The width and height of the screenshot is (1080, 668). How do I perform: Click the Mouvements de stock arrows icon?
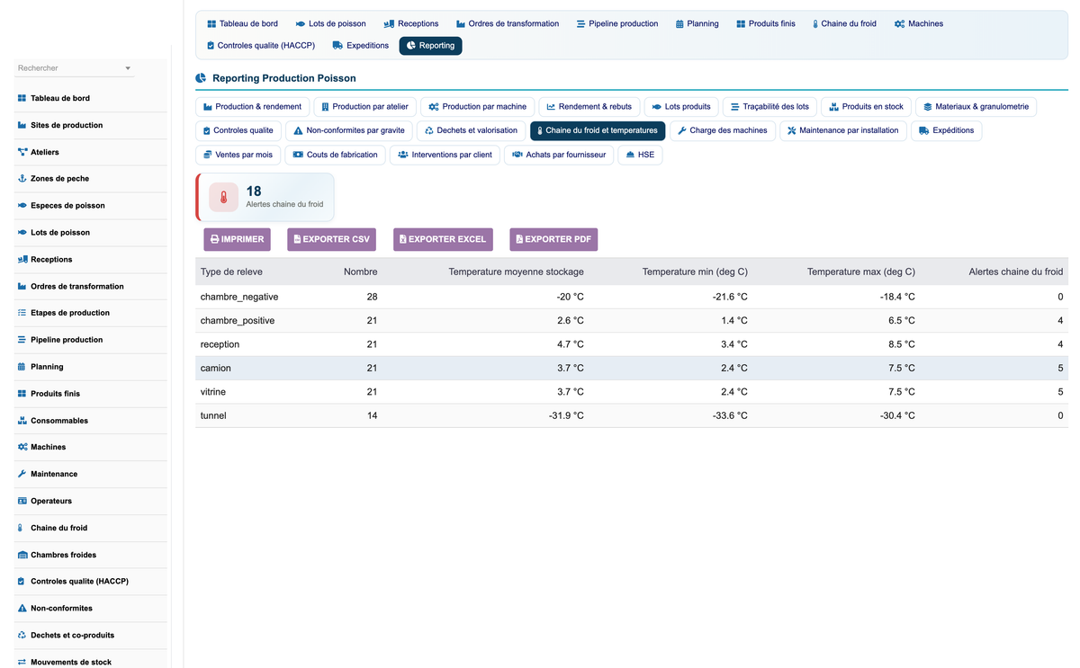coord(22,662)
